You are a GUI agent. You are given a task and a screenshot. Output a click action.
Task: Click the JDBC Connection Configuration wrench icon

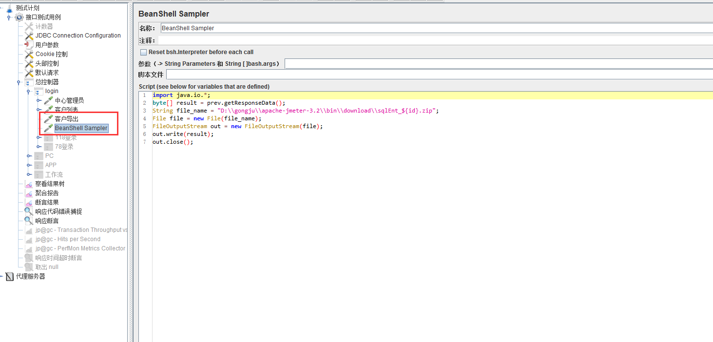(29, 36)
